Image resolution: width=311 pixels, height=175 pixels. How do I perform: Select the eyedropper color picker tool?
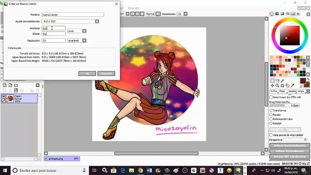coord(292,86)
